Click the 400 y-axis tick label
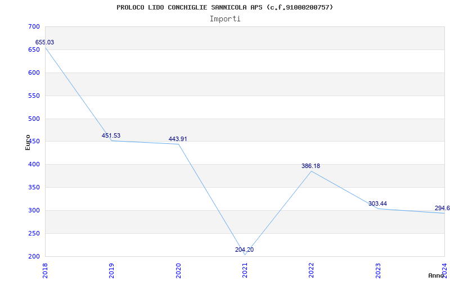Viewport: 450px width, 281px height. tap(34, 165)
